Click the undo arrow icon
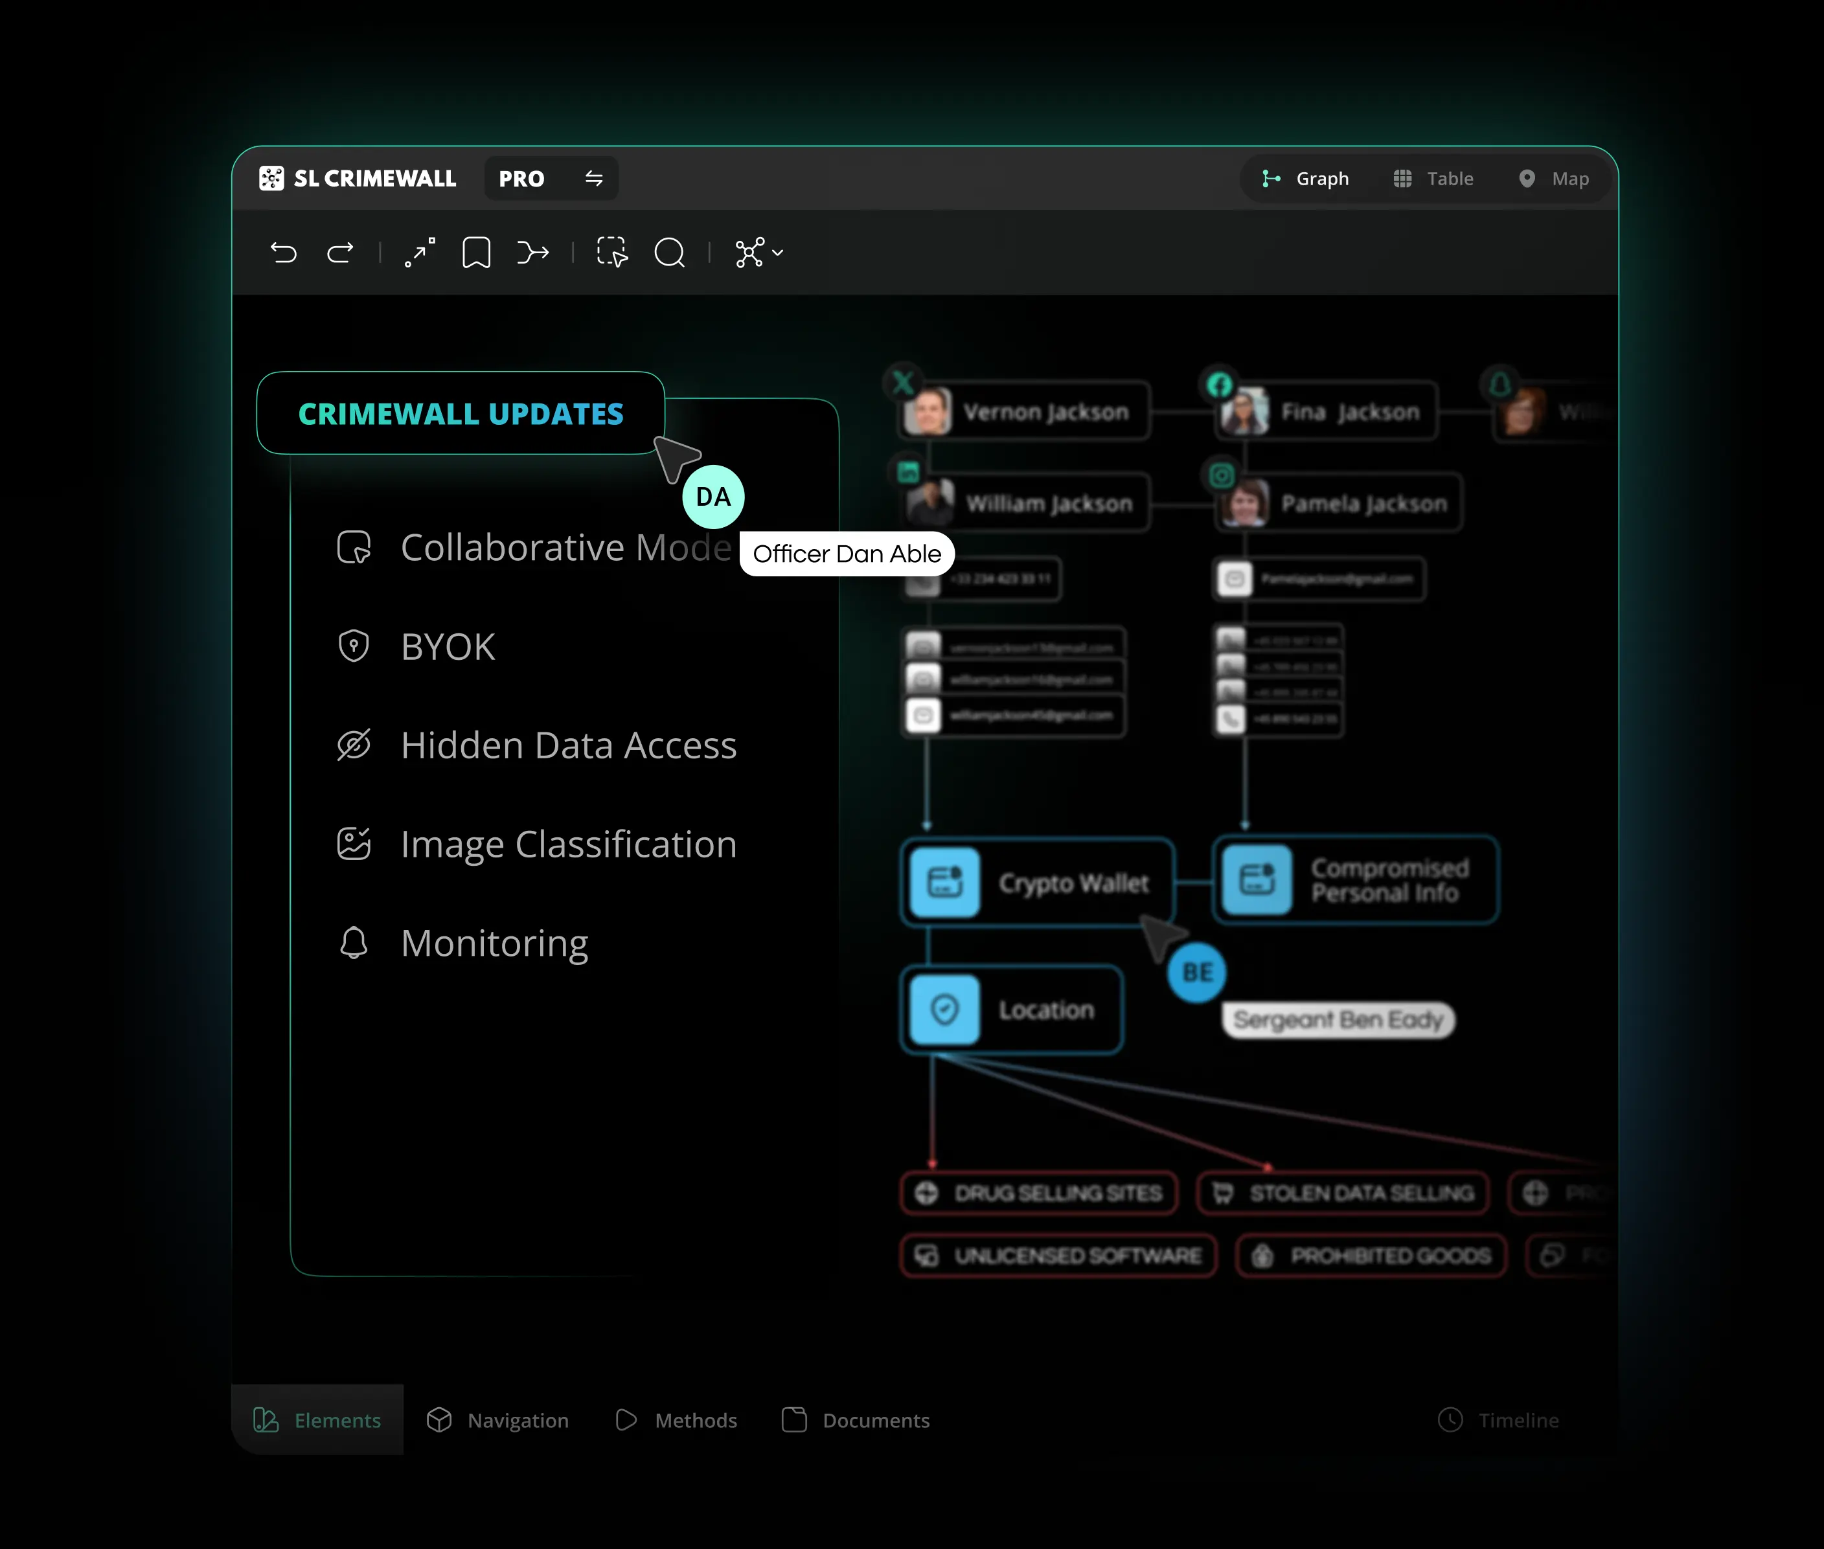1824x1549 pixels. click(283, 253)
